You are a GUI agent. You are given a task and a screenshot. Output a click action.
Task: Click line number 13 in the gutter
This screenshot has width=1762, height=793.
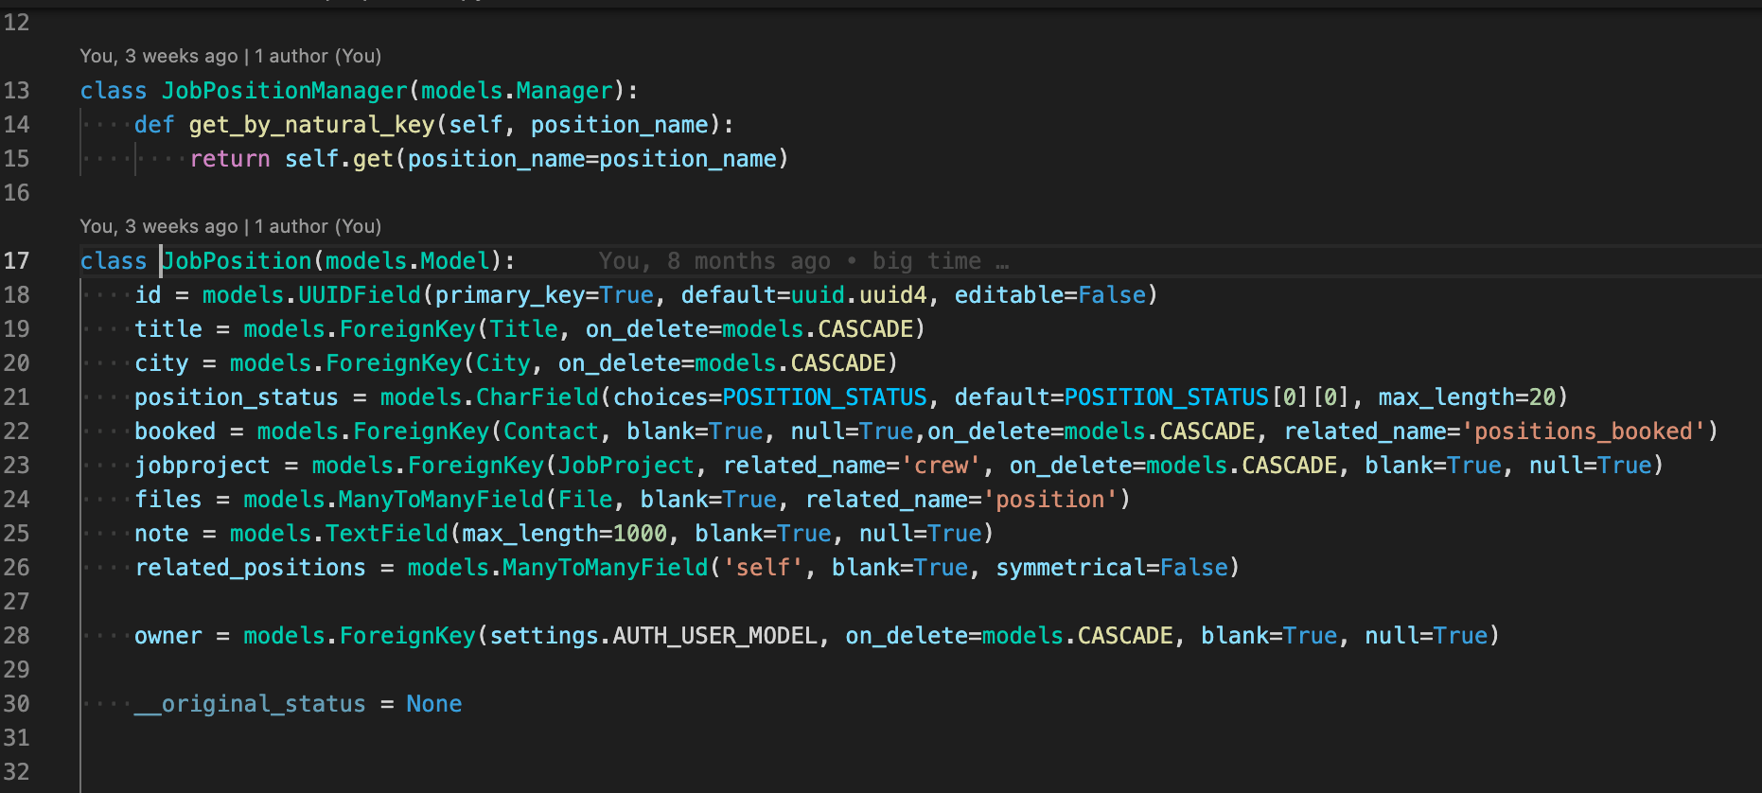(16, 91)
